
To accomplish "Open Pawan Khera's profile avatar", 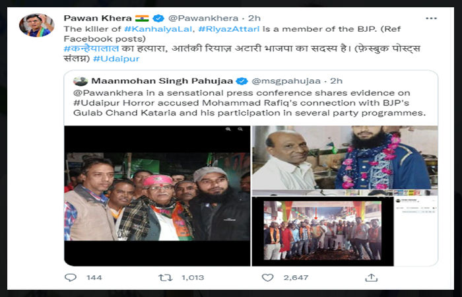I will click(36, 25).
